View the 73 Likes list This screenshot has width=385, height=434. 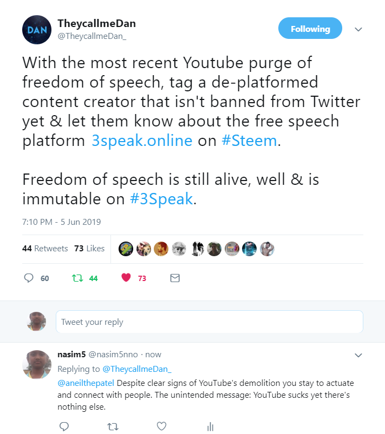point(89,249)
